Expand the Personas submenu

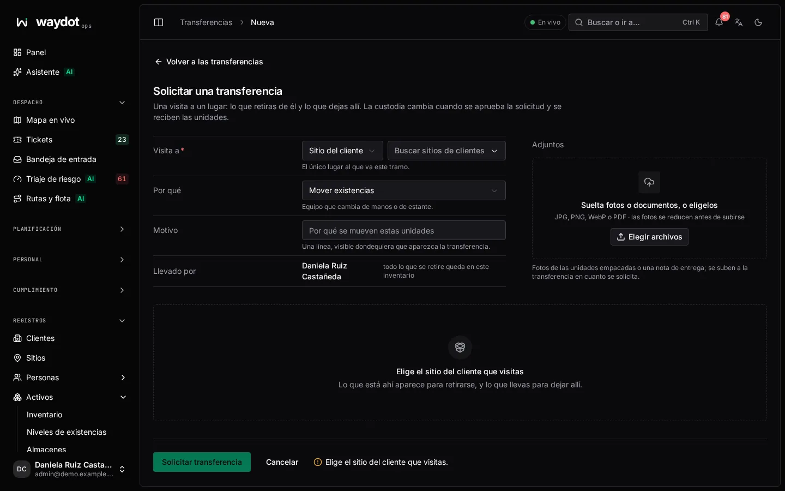click(123, 378)
